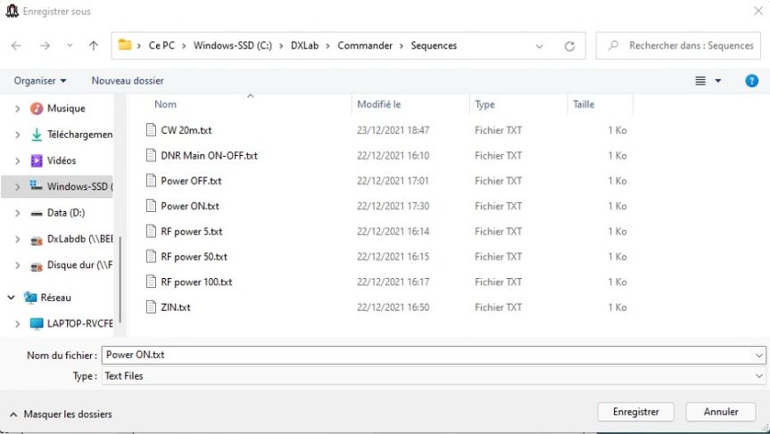The width and height of the screenshot is (770, 434).
Task: Click the back navigation arrow
Action: (x=16, y=45)
